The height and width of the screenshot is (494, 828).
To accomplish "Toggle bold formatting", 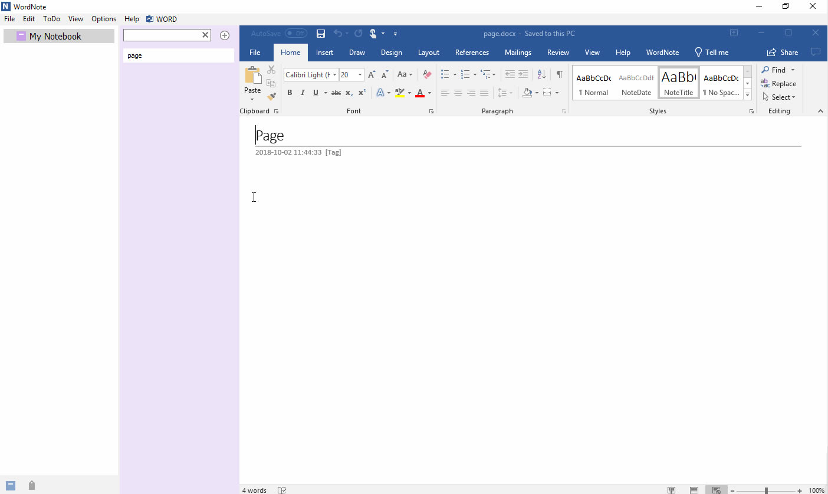I will [290, 93].
